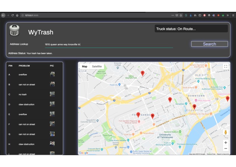This screenshot has width=236, height=167.
Task: Click the Address Lookup text field
Action: pos(109,45)
